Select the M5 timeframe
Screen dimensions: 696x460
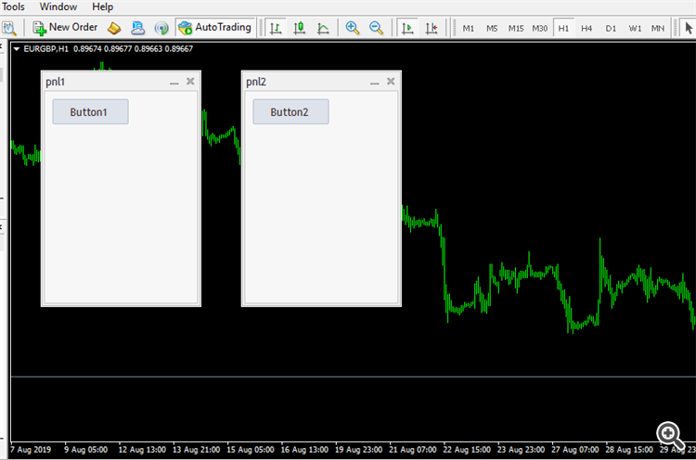pos(492,29)
